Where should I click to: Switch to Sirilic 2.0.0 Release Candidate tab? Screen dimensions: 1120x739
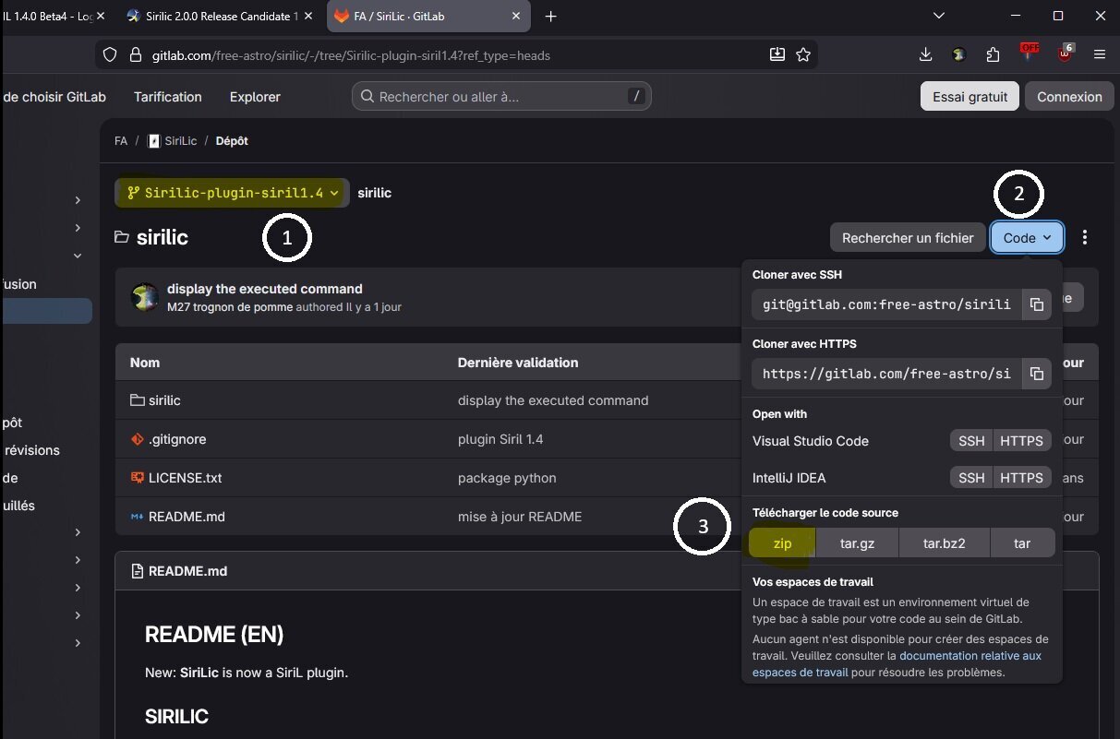pyautogui.click(x=219, y=17)
